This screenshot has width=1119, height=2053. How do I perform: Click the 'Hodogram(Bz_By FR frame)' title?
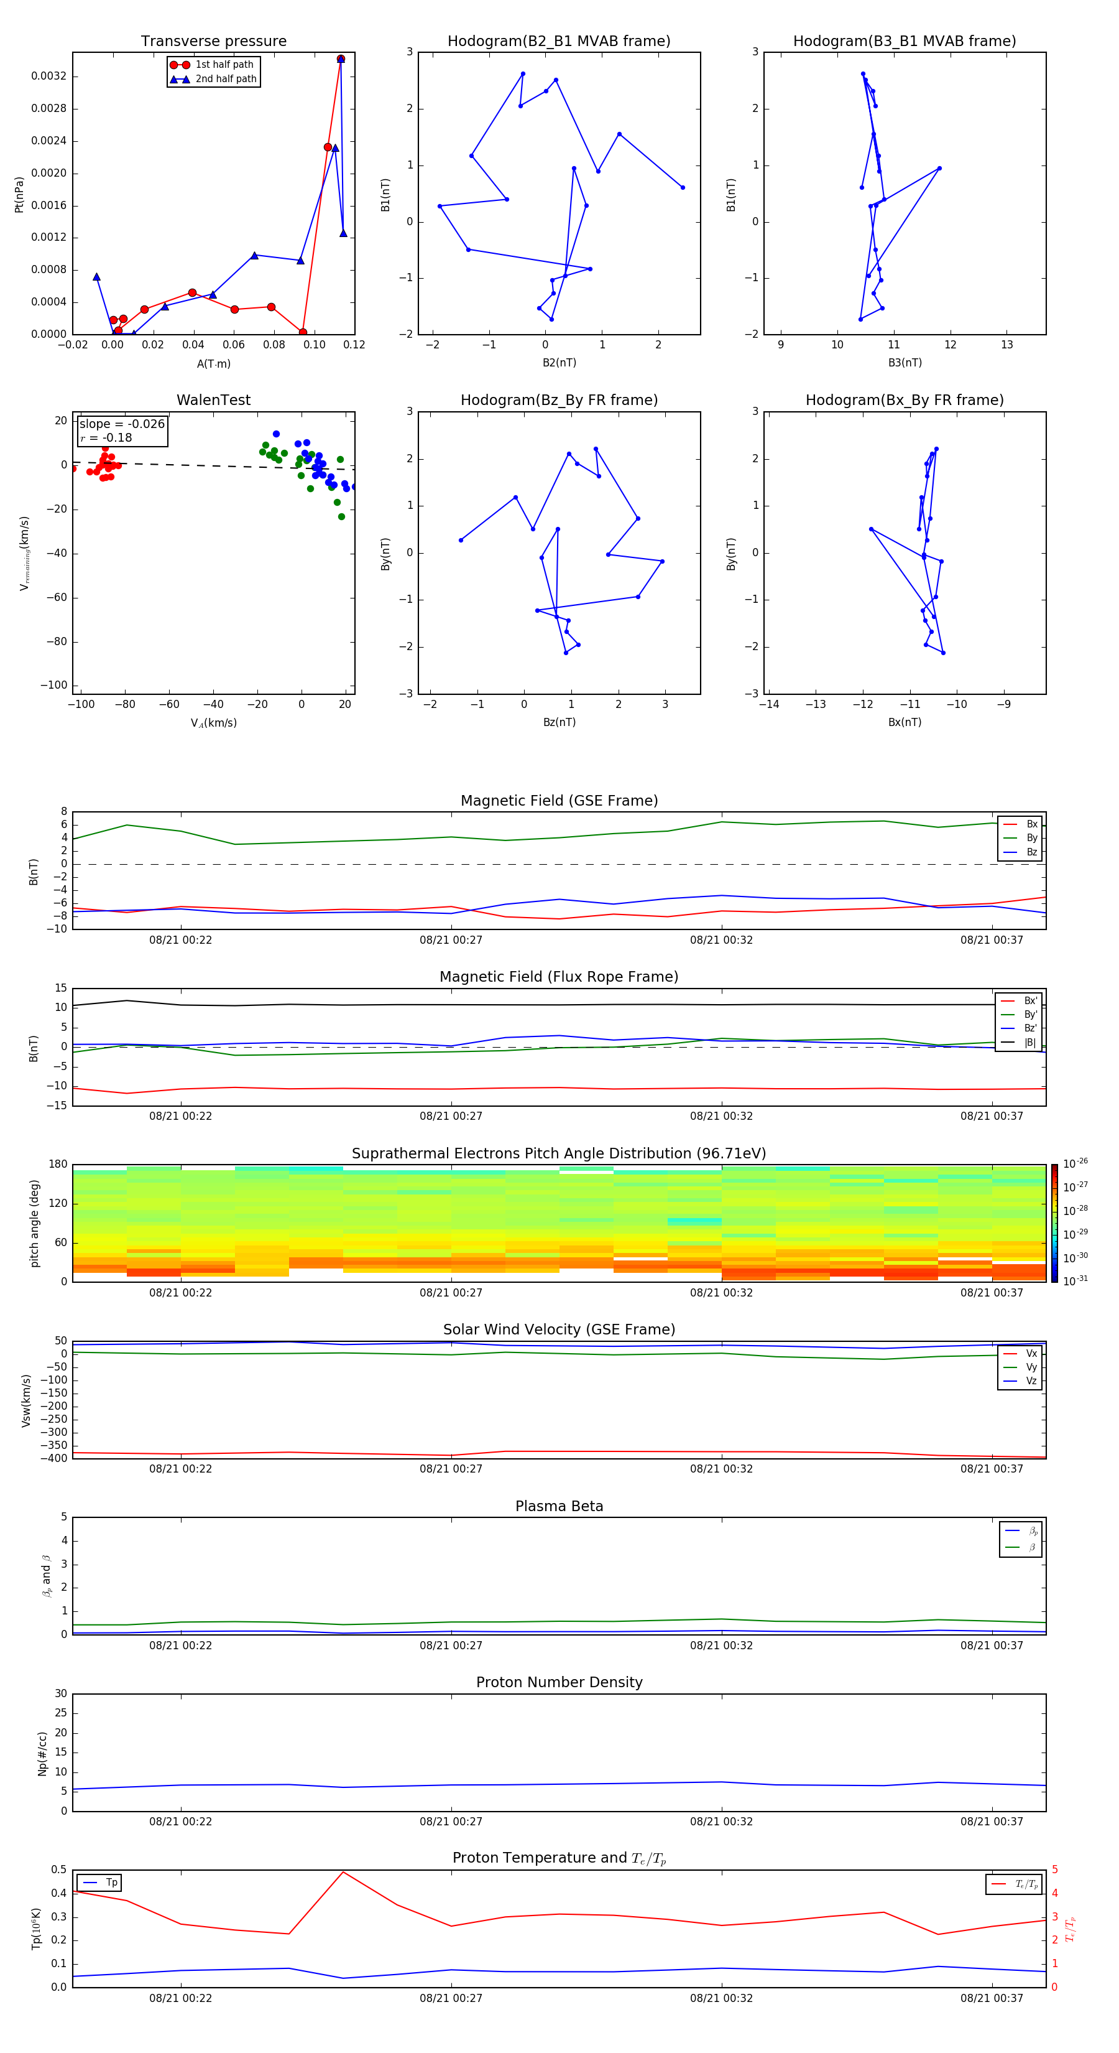coord(559,400)
